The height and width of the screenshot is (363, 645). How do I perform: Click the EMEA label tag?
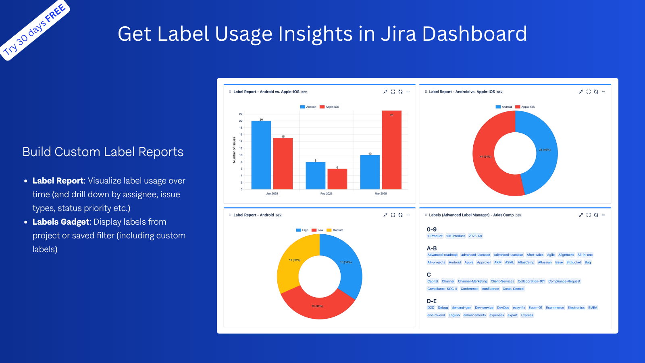tap(593, 308)
